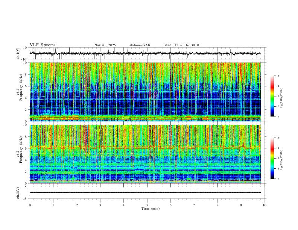Click the '1' tick on the time axis
Screen dimensions: 298x230
click(53, 205)
